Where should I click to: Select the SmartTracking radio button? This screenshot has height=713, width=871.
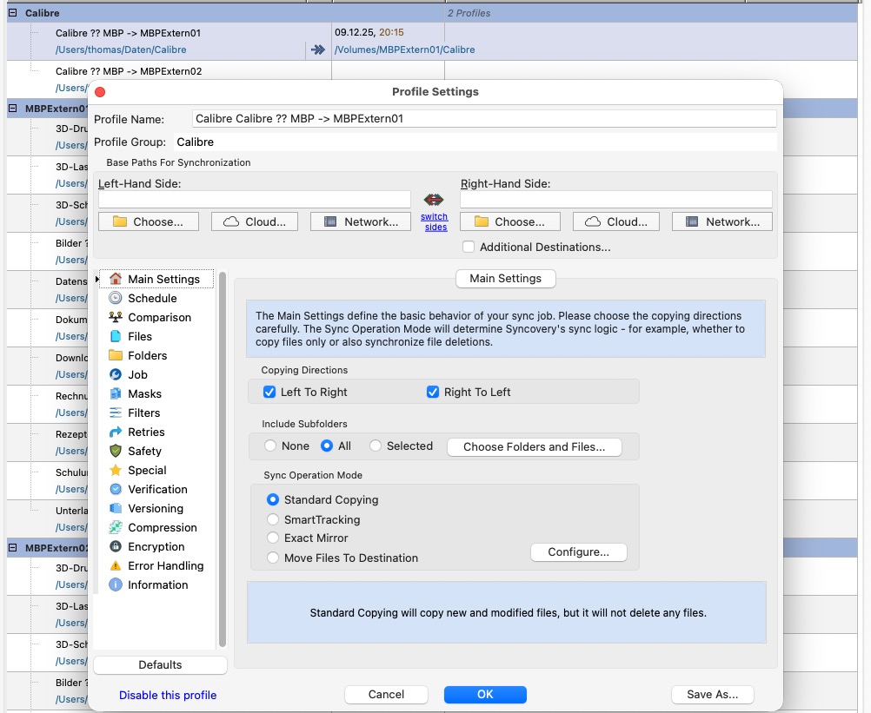click(x=273, y=519)
